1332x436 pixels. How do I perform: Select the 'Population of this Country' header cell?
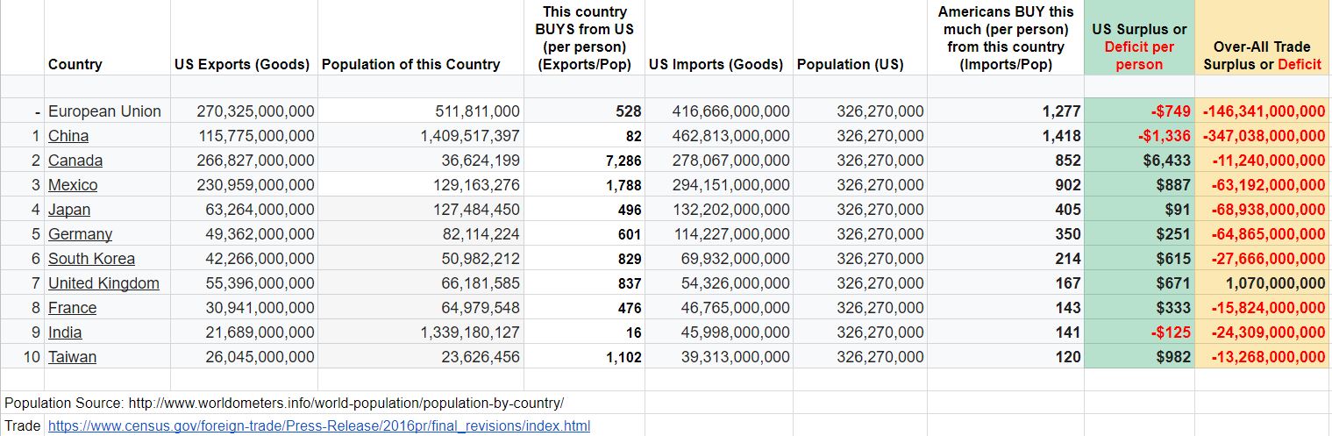(410, 64)
